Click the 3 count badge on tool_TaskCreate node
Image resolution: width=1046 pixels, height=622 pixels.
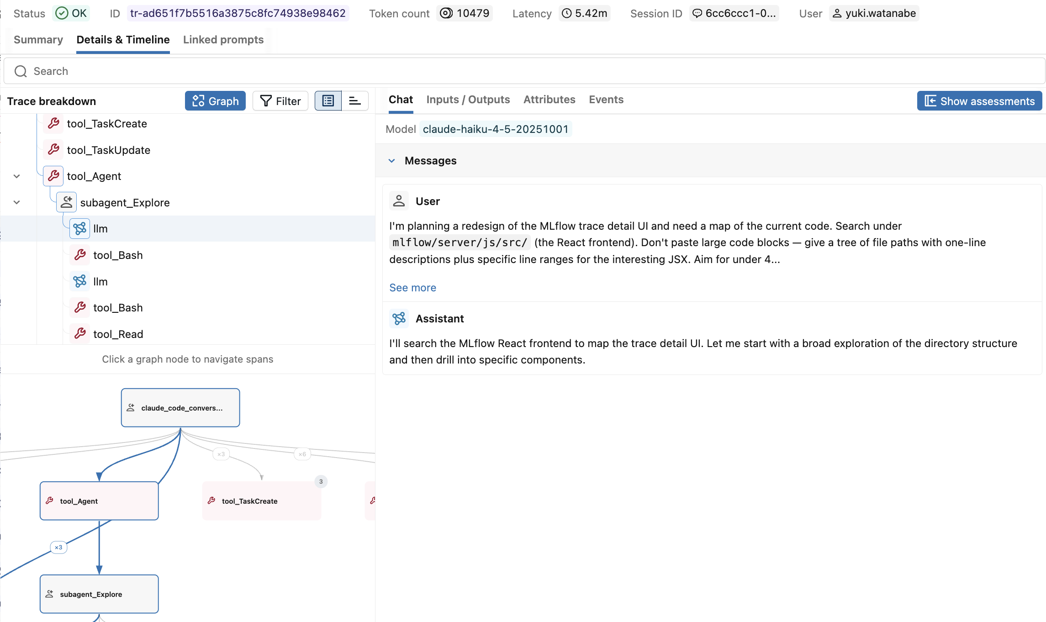321,481
